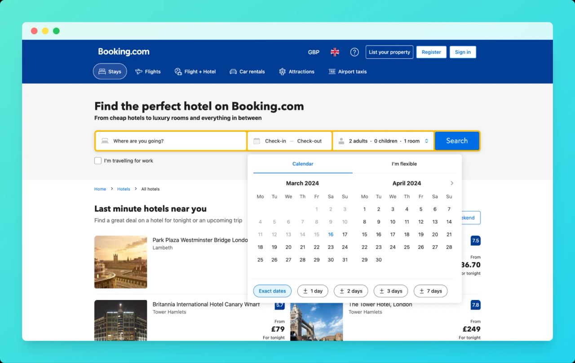This screenshot has width=575, height=363.
Task: Click the Register button
Action: [431, 52]
